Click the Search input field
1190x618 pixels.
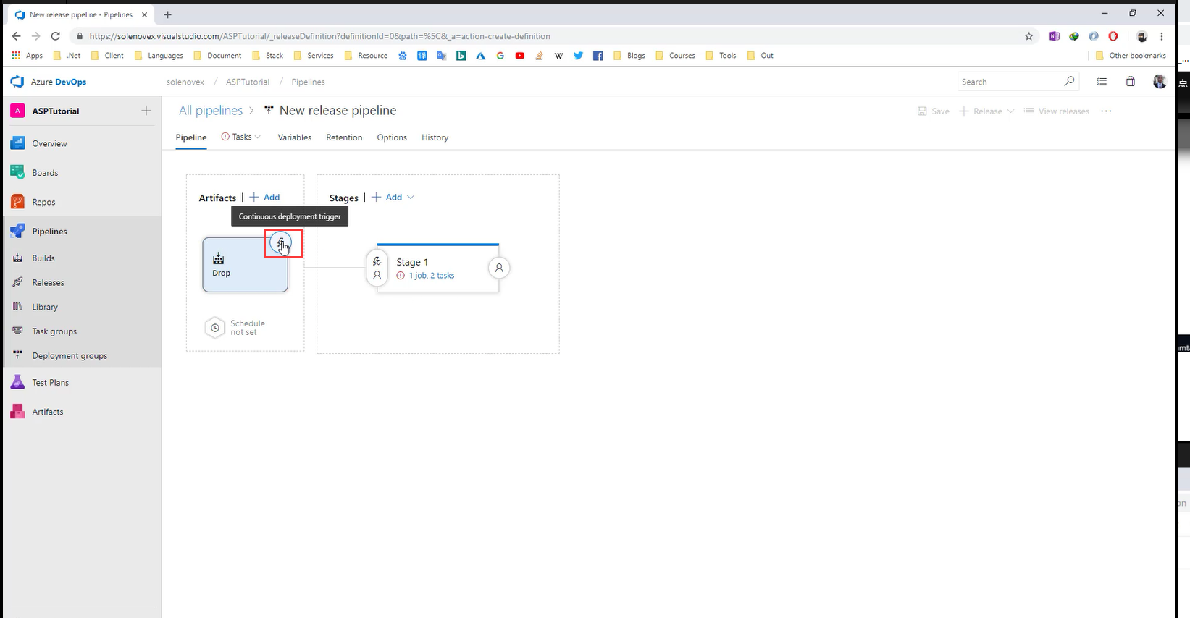point(1010,82)
